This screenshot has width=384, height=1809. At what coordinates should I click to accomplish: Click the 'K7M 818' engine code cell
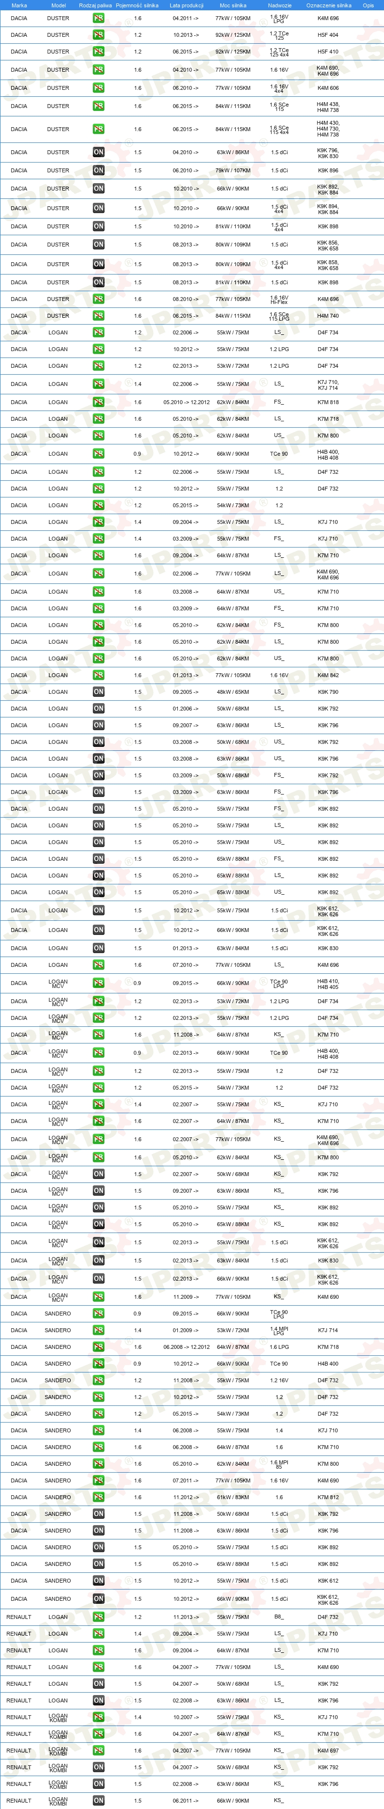328,402
